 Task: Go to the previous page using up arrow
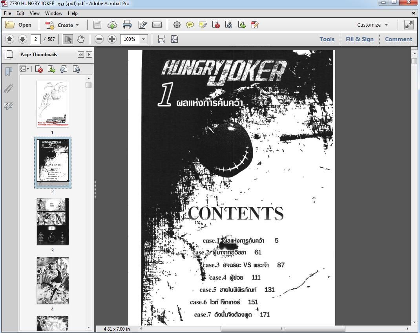pos(10,39)
